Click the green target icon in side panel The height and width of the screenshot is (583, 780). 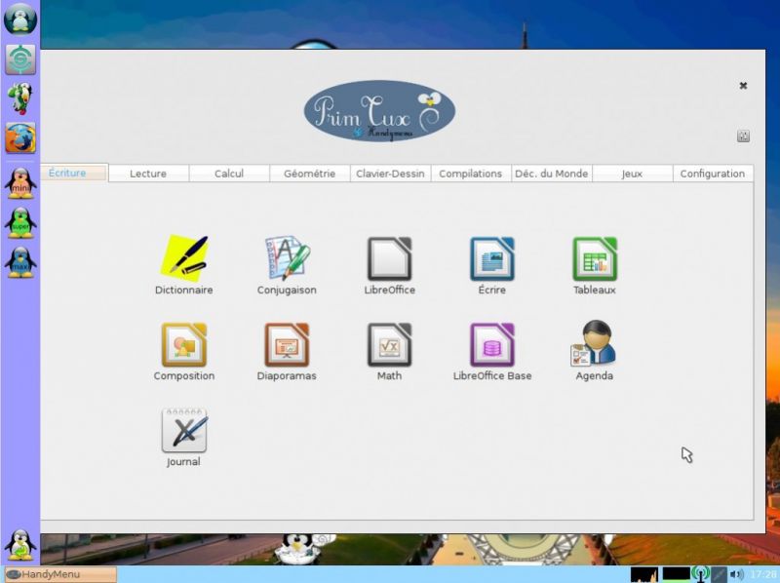(x=20, y=59)
